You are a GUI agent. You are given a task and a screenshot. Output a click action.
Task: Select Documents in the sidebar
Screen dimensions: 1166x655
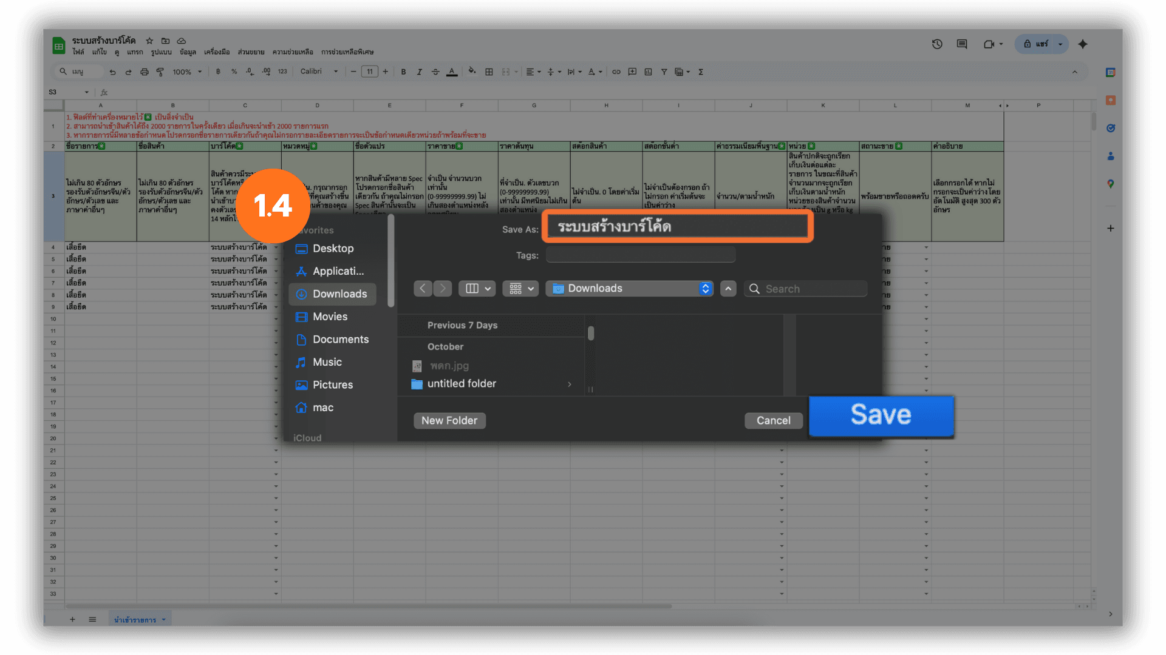tap(340, 340)
